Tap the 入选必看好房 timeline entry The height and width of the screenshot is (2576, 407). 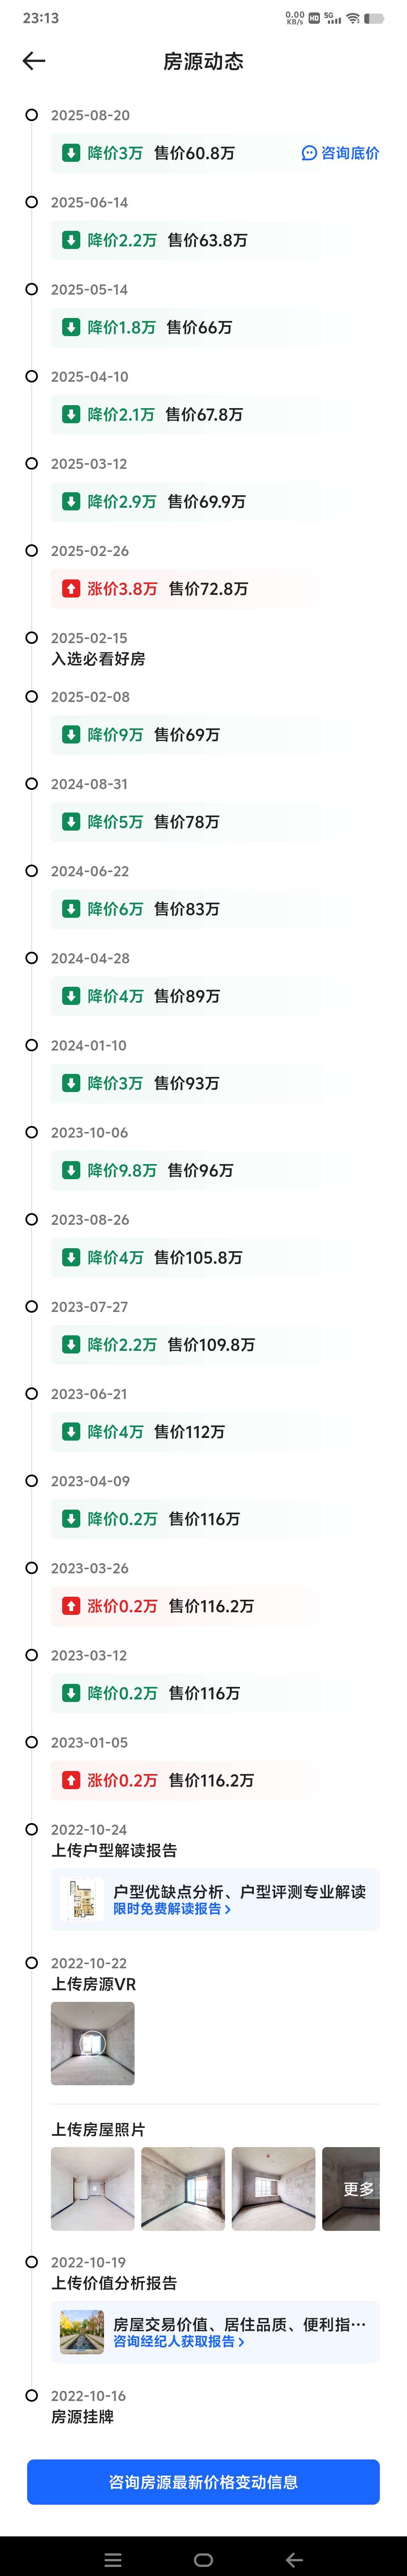tap(98, 659)
